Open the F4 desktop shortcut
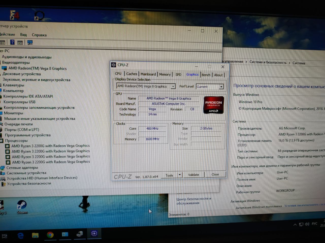The width and height of the screenshot is (325, 243). (x=14, y=15)
